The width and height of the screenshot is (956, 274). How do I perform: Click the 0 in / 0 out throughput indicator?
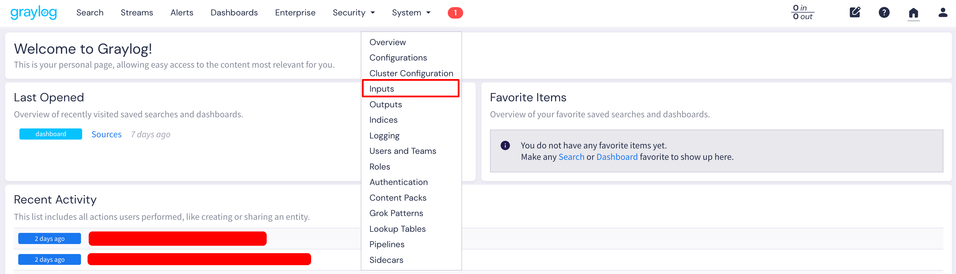[x=803, y=12]
